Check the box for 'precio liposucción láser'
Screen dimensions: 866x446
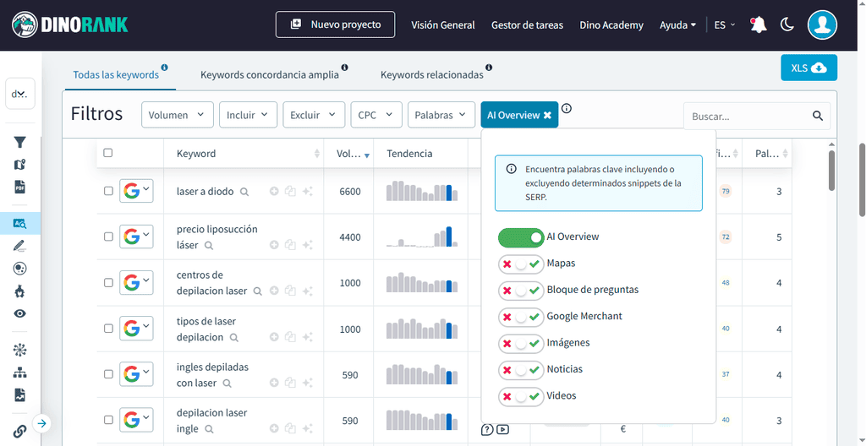(108, 237)
